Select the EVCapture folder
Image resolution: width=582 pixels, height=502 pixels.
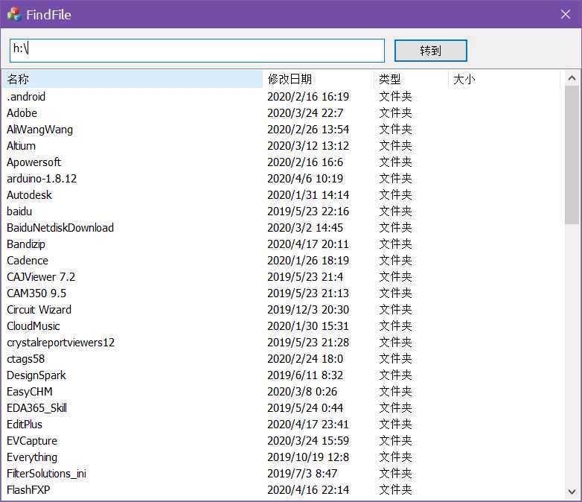(32, 441)
